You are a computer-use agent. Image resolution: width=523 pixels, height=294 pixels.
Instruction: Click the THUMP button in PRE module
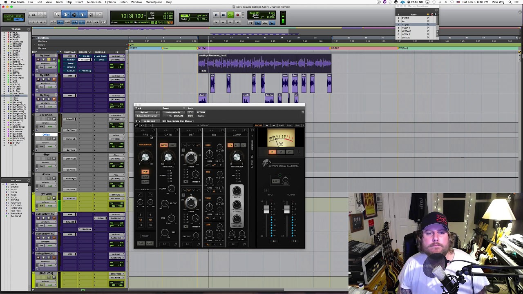coord(145,236)
